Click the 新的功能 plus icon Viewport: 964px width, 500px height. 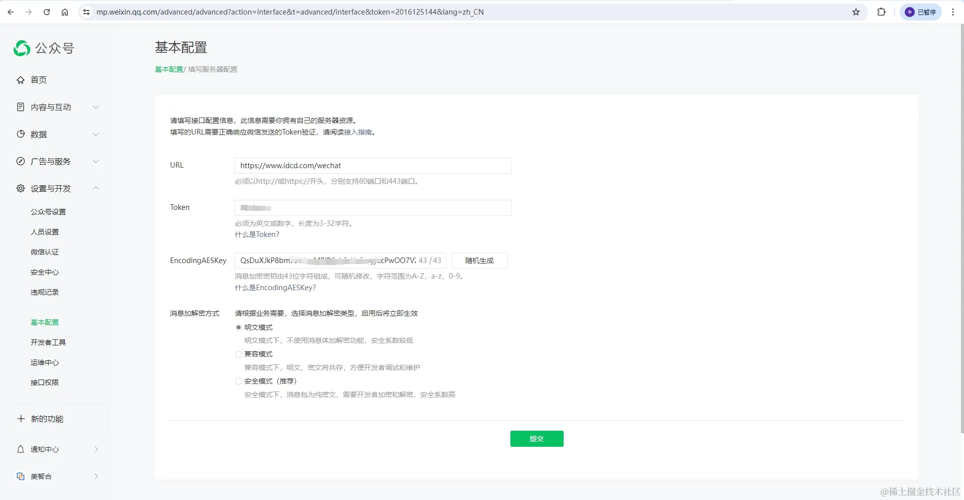point(21,418)
